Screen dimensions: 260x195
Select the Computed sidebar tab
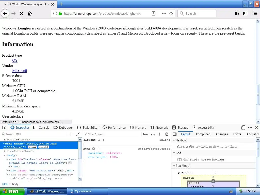click(x=203, y=134)
